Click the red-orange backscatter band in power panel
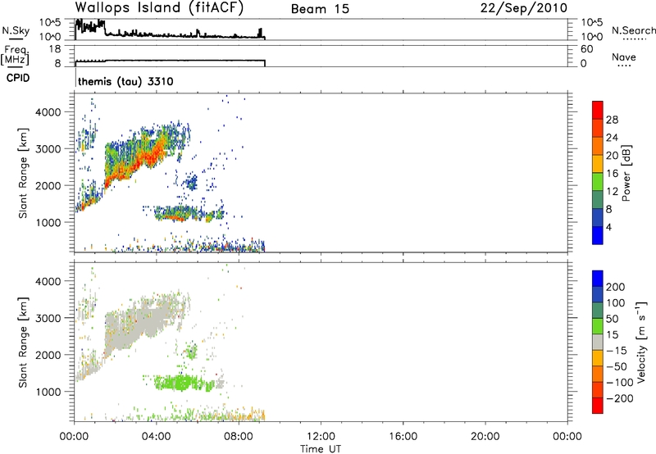Viewport: 656px width, 454px height. (x=138, y=161)
